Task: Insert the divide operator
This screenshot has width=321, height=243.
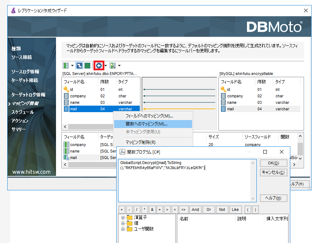Action: 137,209
